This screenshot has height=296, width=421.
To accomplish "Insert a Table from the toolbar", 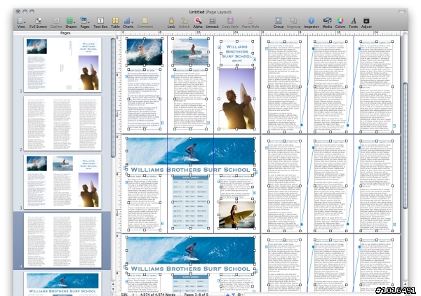I will pos(115,23).
